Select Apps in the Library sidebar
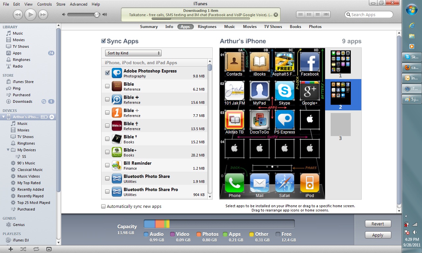The width and height of the screenshot is (422, 253). pos(17,53)
